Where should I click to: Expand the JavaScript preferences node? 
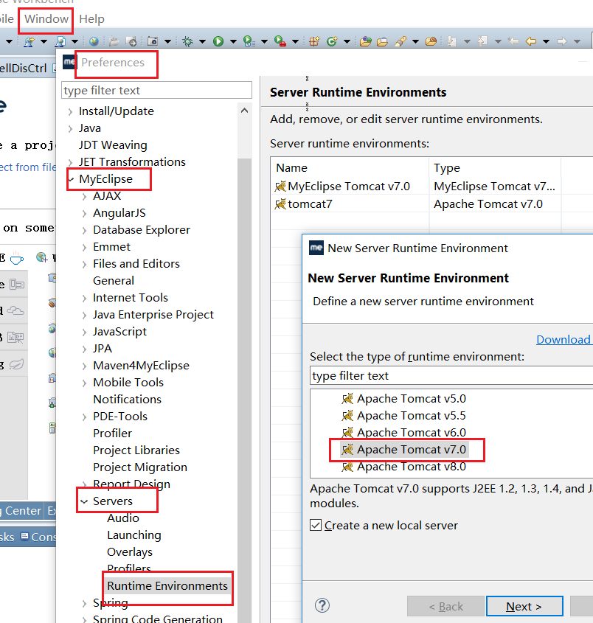click(x=84, y=333)
